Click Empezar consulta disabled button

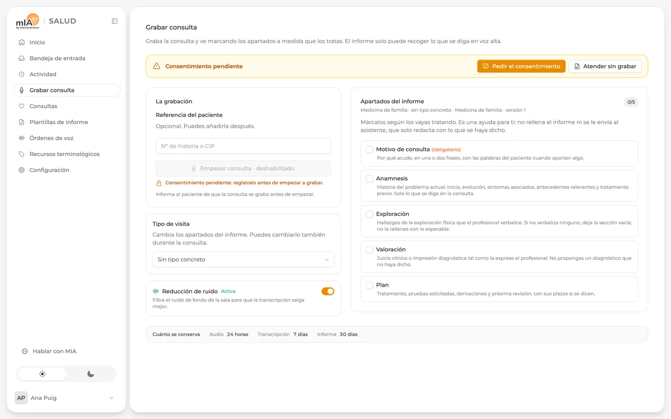pyautogui.click(x=243, y=169)
